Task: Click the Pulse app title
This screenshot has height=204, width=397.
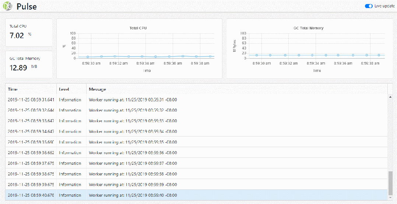Action: click(27, 7)
